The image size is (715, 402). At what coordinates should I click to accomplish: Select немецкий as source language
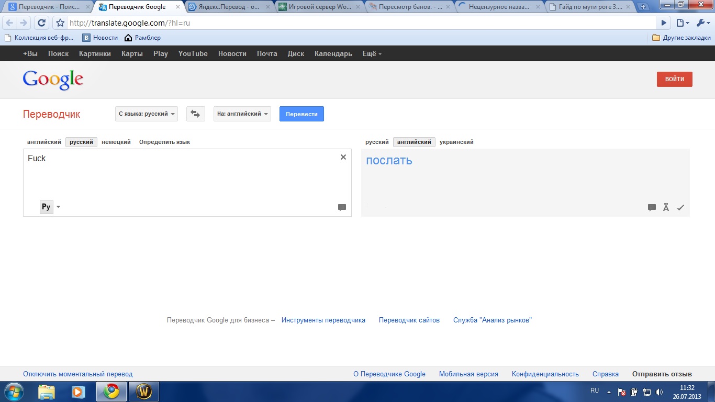(116, 142)
